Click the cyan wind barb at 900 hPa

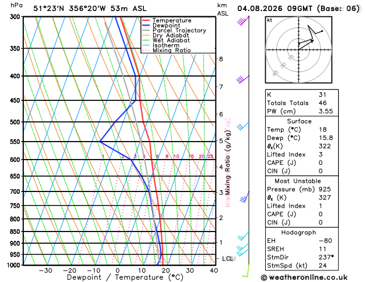click(243, 247)
